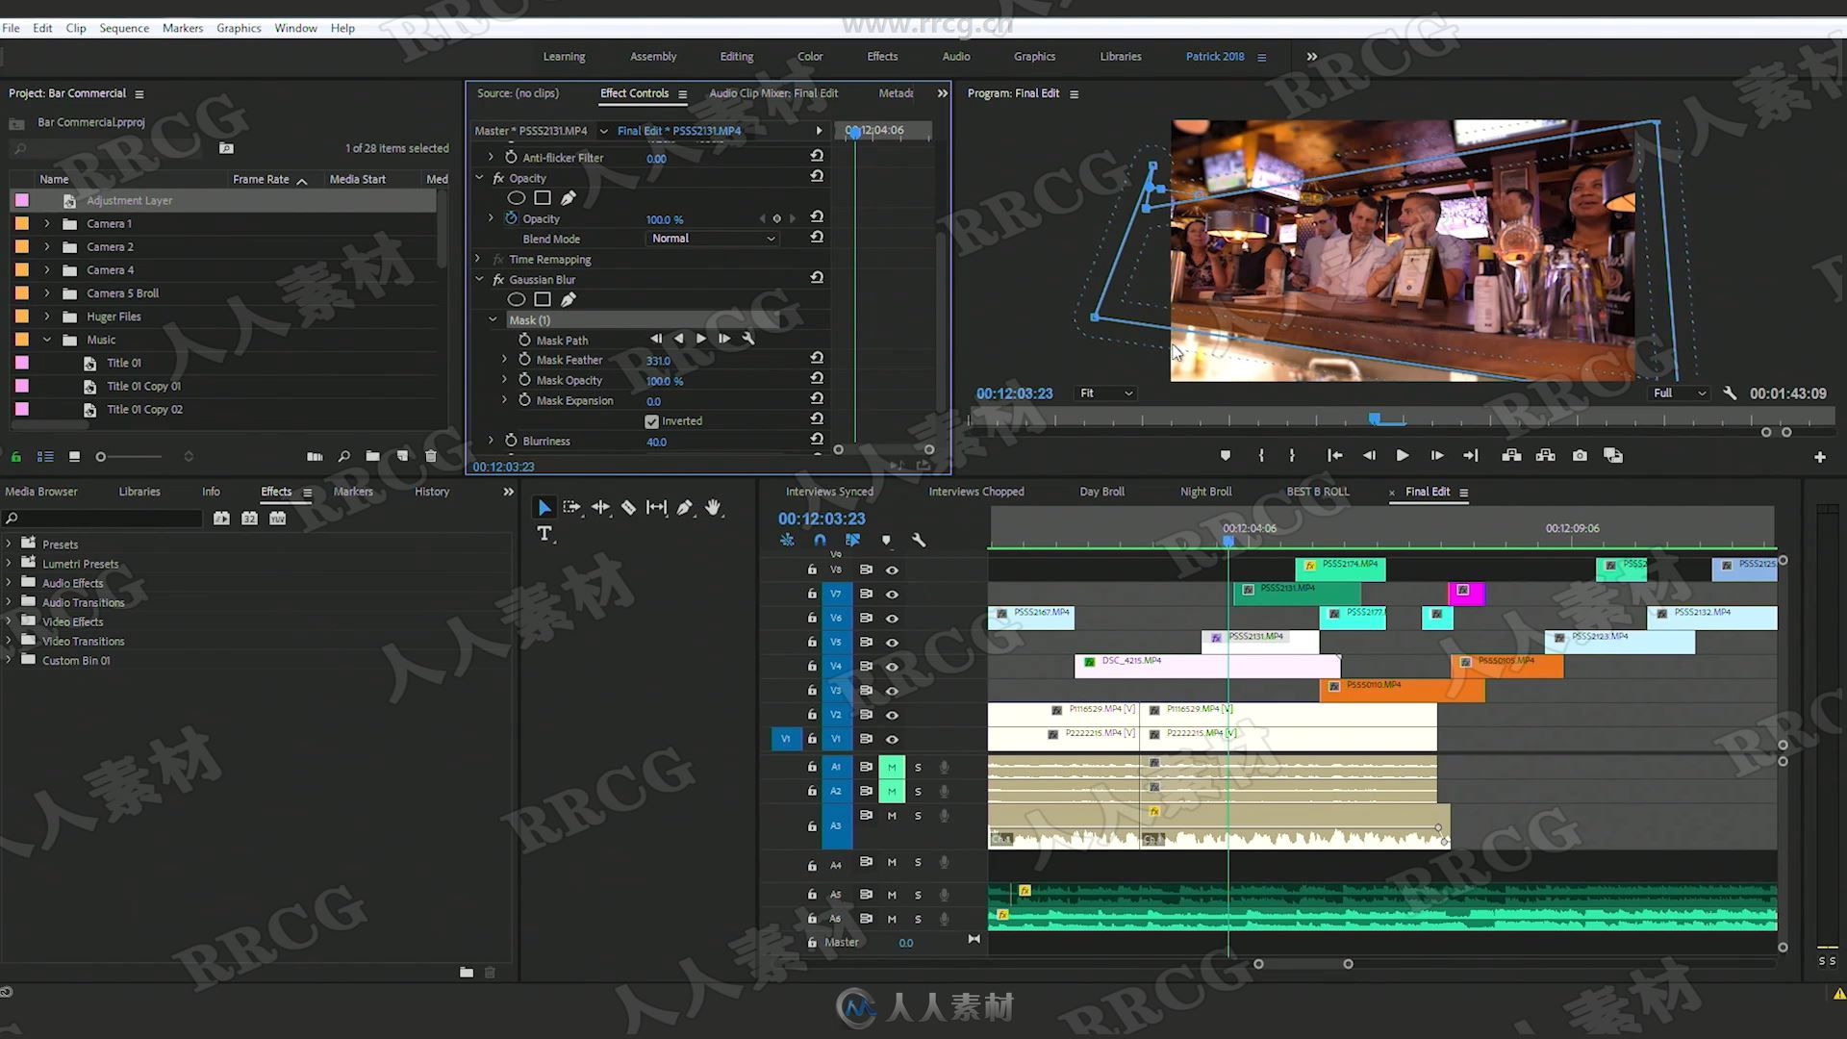
Task: Switch to Audio workspace
Action: [x=955, y=57]
